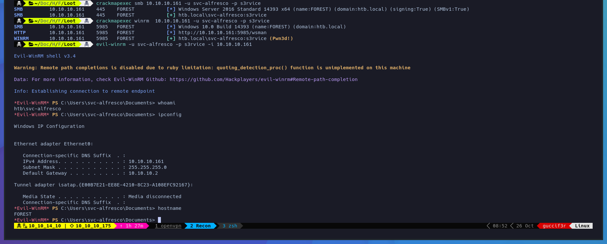This screenshot has width=607, height=244.
Task: Click the orange 'Warning: Remote path completions' line
Action: click(x=212, y=68)
